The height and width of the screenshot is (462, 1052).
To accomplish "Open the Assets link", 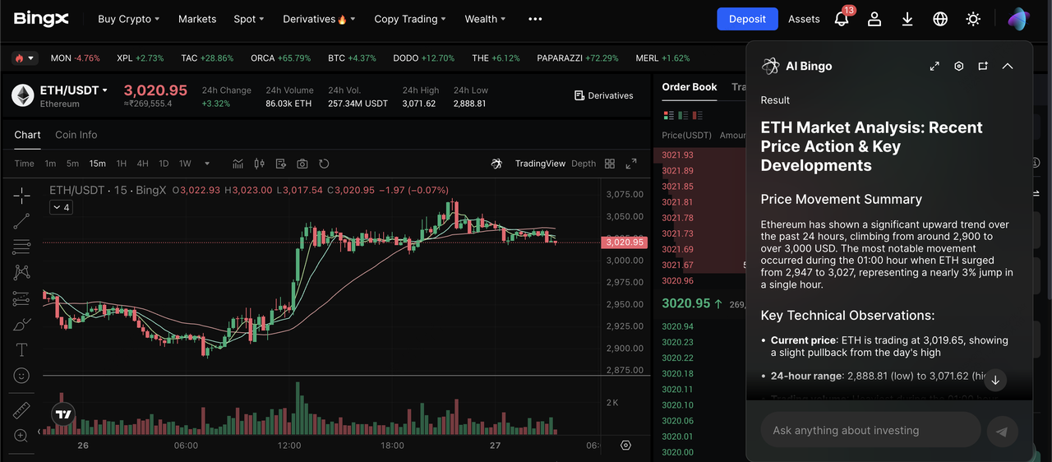I will (804, 19).
